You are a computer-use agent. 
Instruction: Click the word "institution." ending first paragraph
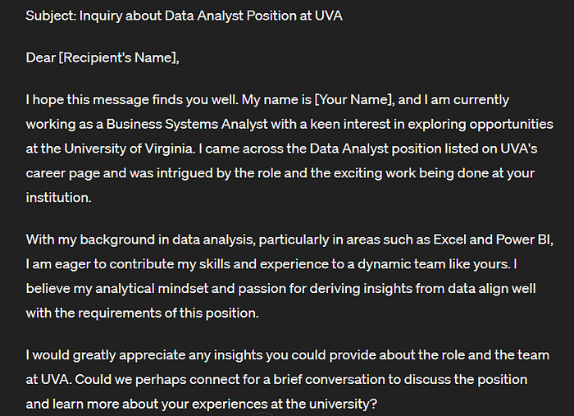[x=58, y=198]
